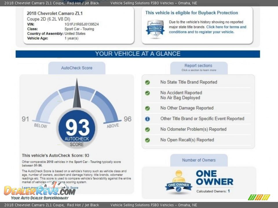Click the striped flag logo in corner
Image resolution: width=278 pixels, height=208 pixels.
[x=259, y=197]
